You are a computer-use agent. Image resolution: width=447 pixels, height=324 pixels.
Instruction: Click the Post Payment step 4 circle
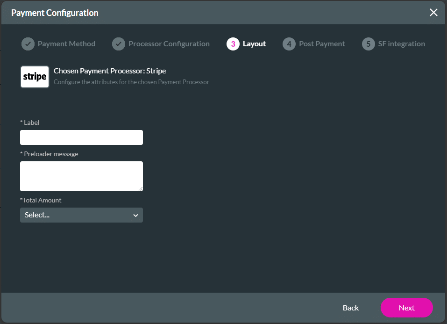click(x=289, y=43)
